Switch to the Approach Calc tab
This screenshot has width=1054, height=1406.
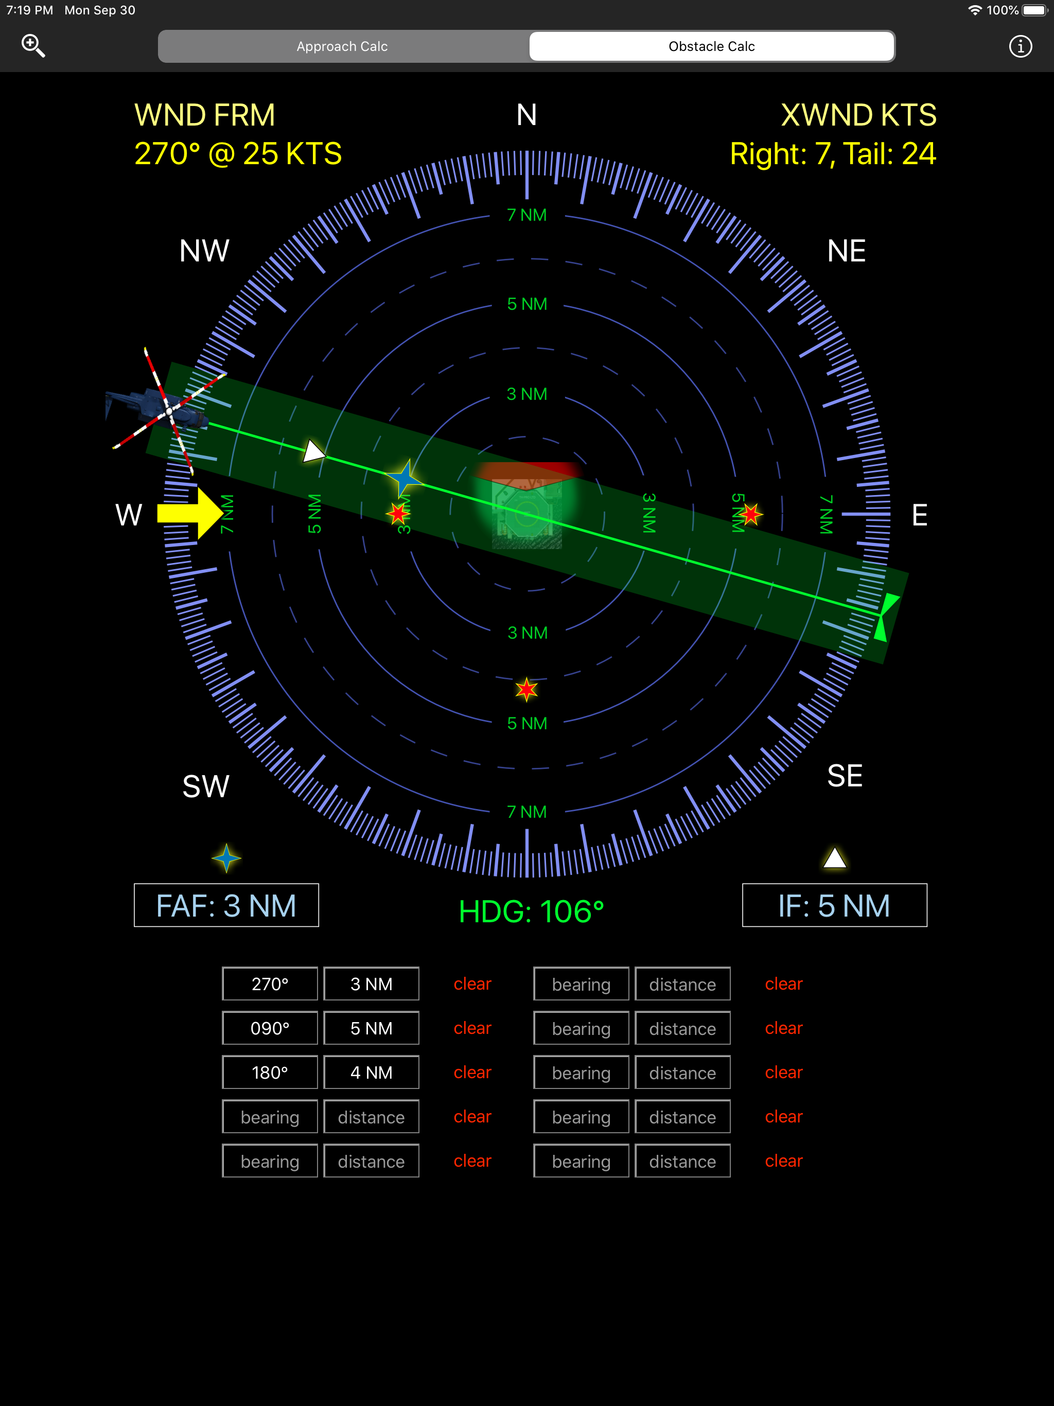343,46
